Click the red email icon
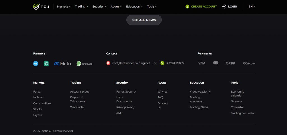Screen dimensions: 287x135 point(108,63)
